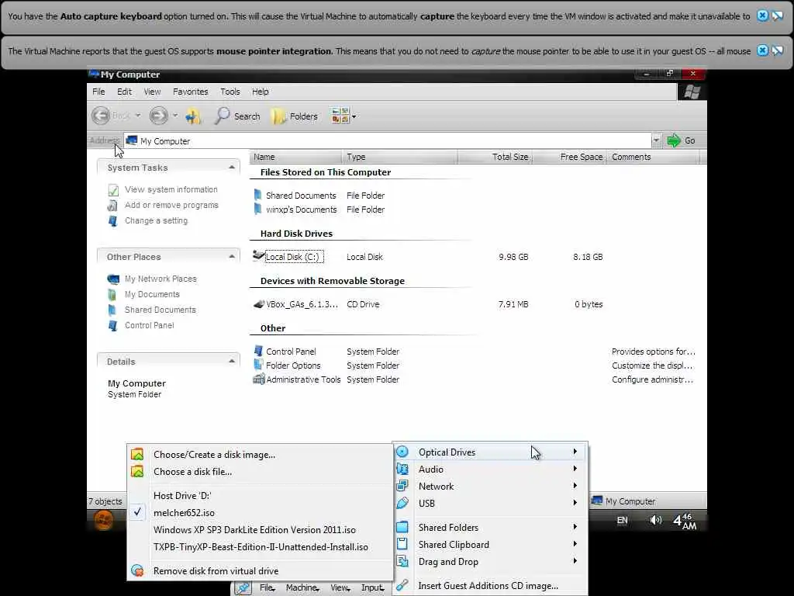Click the Total Size column header
Image resolution: width=794 pixels, height=596 pixels.
pos(495,157)
